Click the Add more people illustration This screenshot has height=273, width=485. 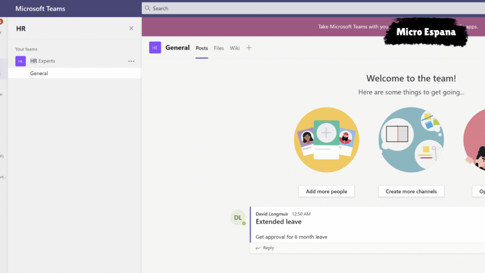click(x=326, y=140)
